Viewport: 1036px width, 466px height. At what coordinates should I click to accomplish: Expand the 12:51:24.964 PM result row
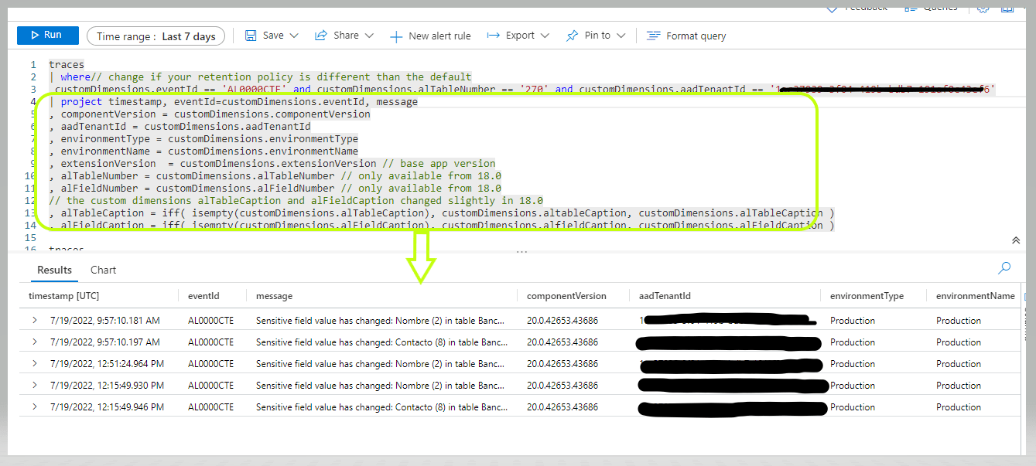[x=34, y=364]
